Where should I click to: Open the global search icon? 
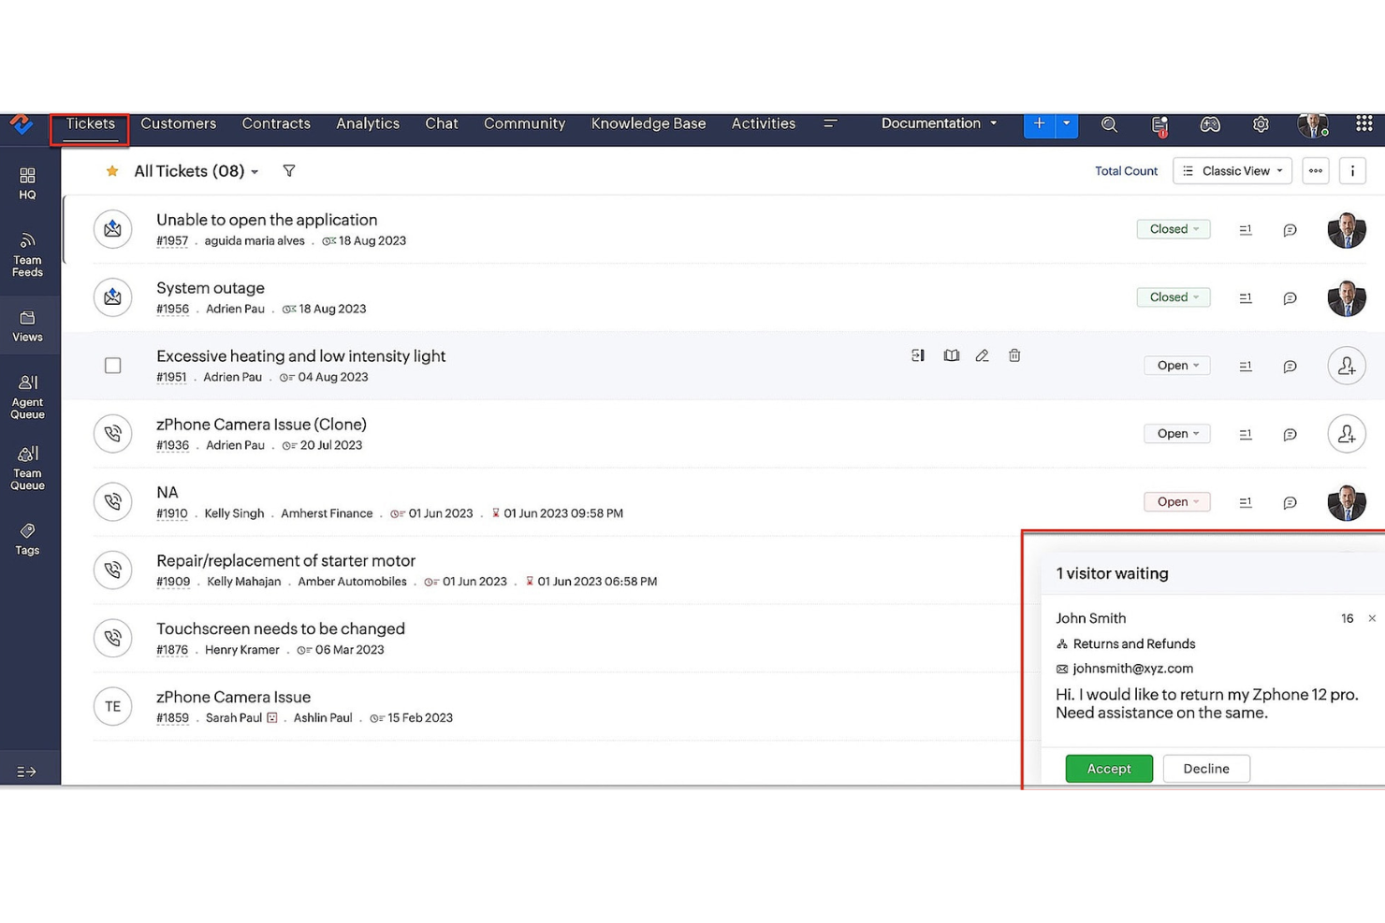click(1109, 123)
